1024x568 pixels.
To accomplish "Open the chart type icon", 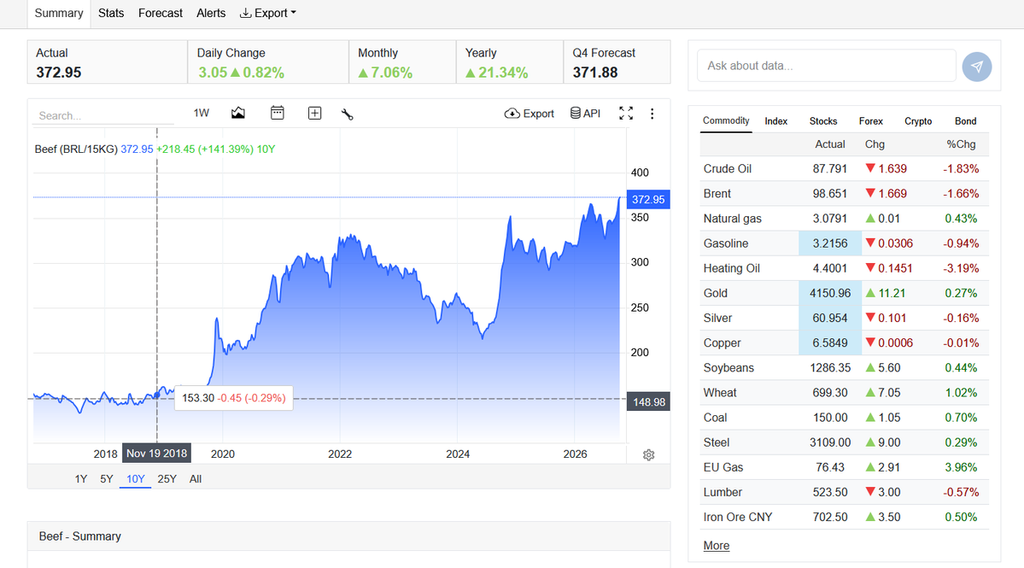I will tap(237, 113).
